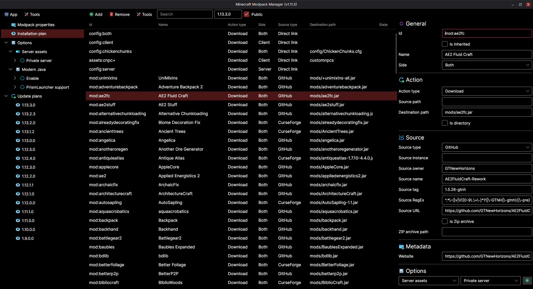Image resolution: width=533 pixels, height=289 pixels.
Task: Open the App menu
Action: [11, 14]
